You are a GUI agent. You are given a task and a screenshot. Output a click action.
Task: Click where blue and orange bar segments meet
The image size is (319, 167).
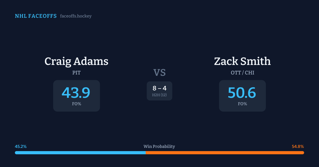145,153
